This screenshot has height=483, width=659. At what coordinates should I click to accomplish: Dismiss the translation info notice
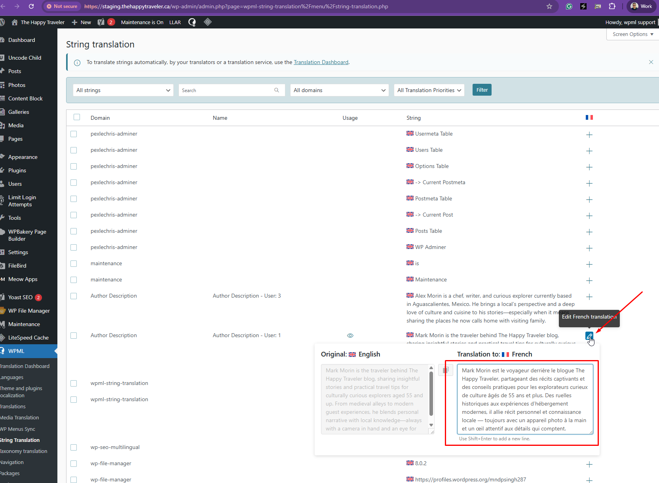tap(651, 62)
